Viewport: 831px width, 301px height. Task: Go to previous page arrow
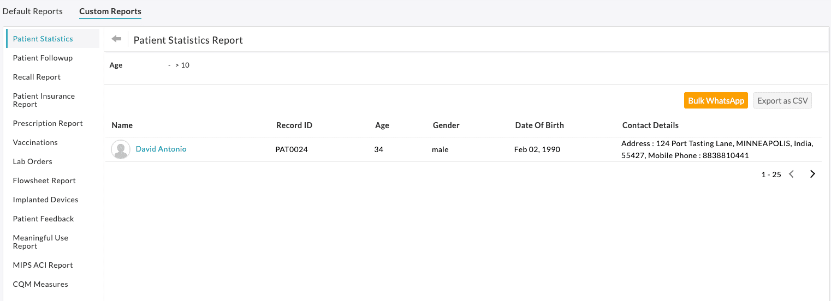(x=792, y=174)
